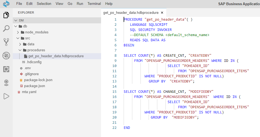Click "SQL SECURITY INVOKER" on line 3
260x137 pixels.
point(151,30)
